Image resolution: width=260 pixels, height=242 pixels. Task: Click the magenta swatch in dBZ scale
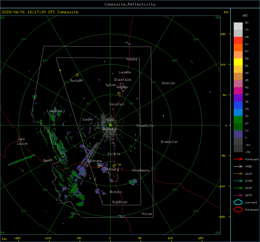(238, 91)
